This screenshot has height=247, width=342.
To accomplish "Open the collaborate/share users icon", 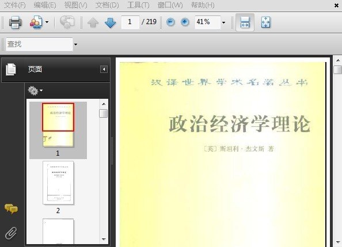I will tap(36, 22).
